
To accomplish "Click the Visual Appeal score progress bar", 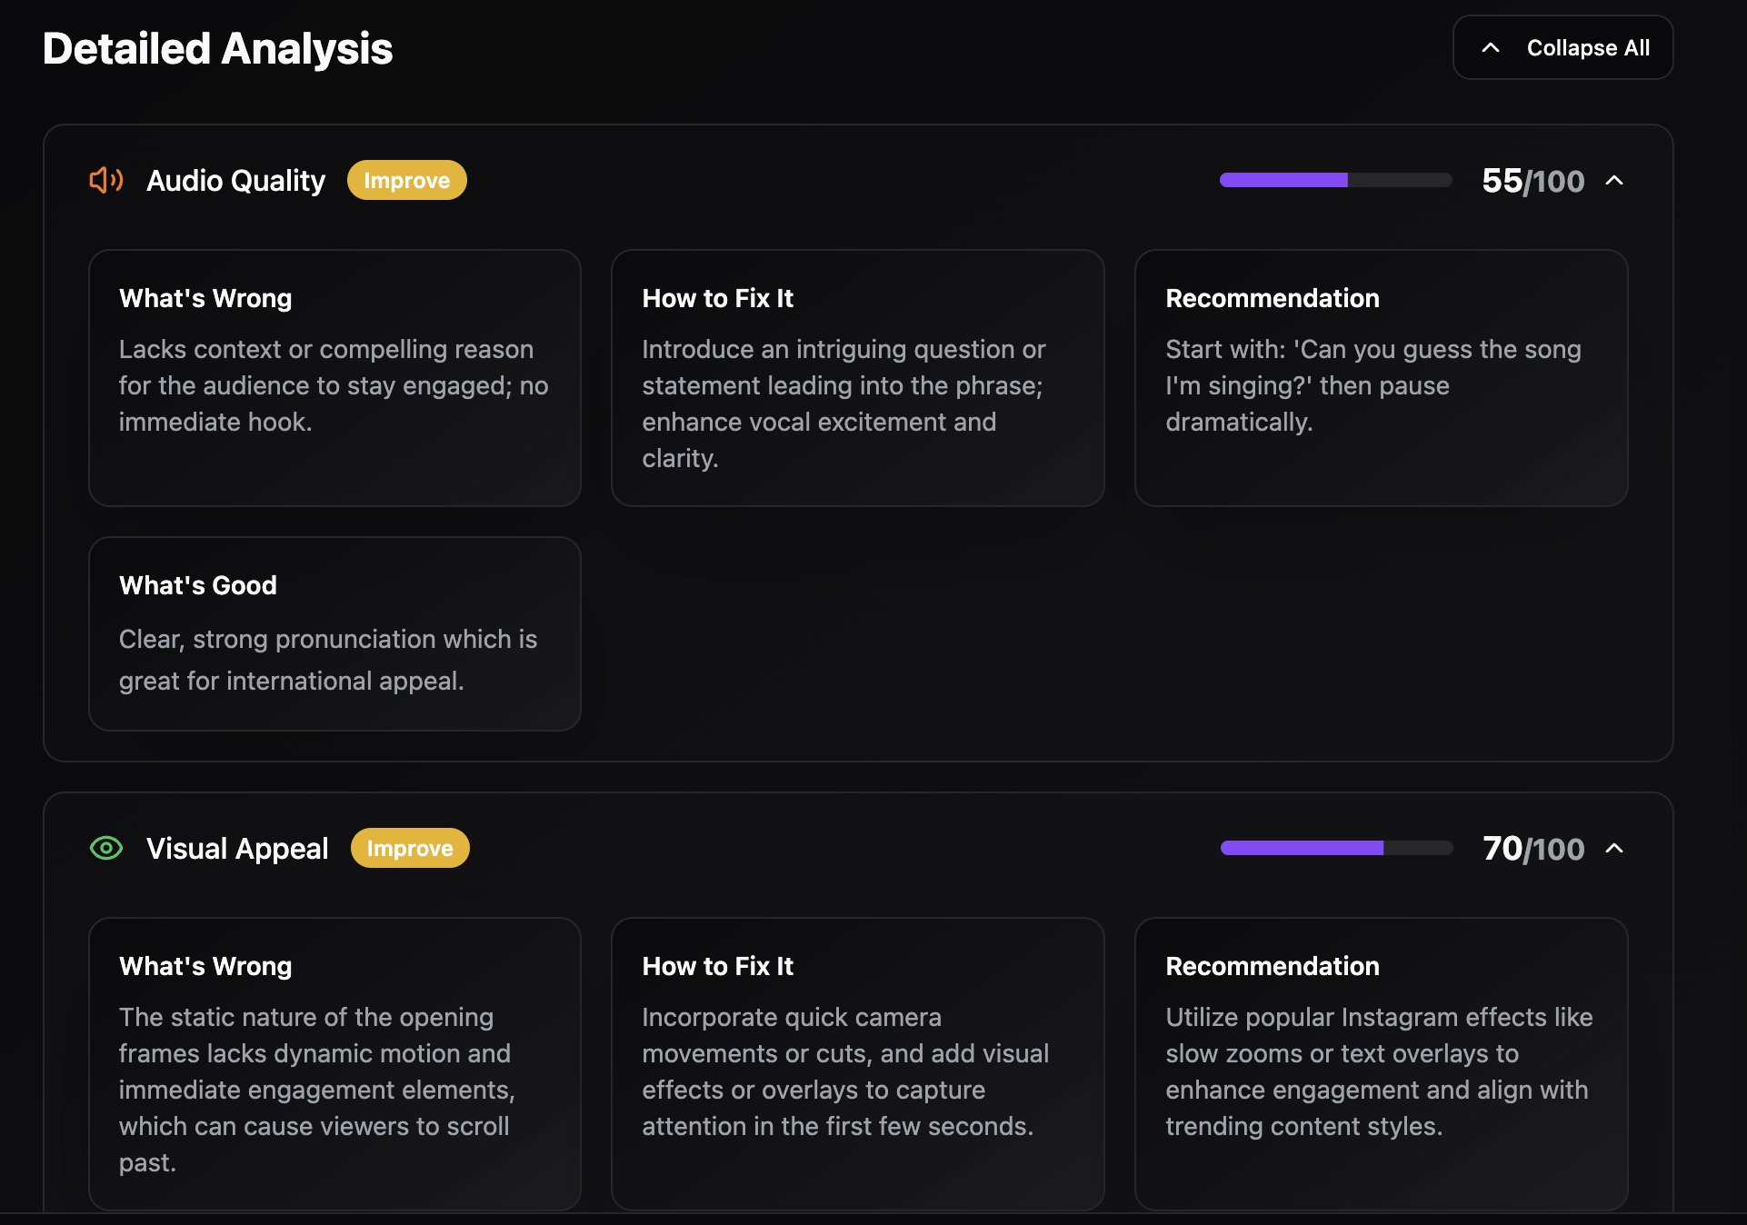I will (1336, 848).
